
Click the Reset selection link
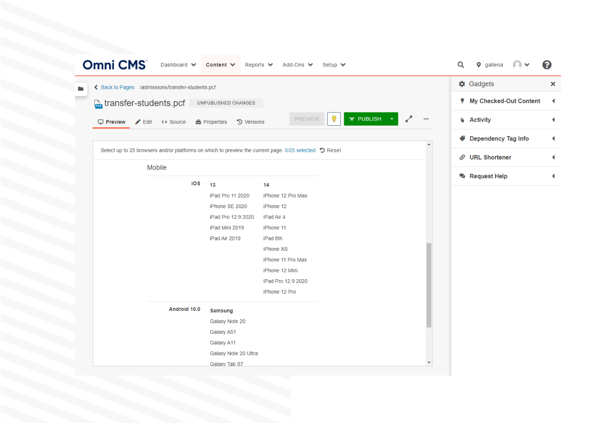(331, 150)
